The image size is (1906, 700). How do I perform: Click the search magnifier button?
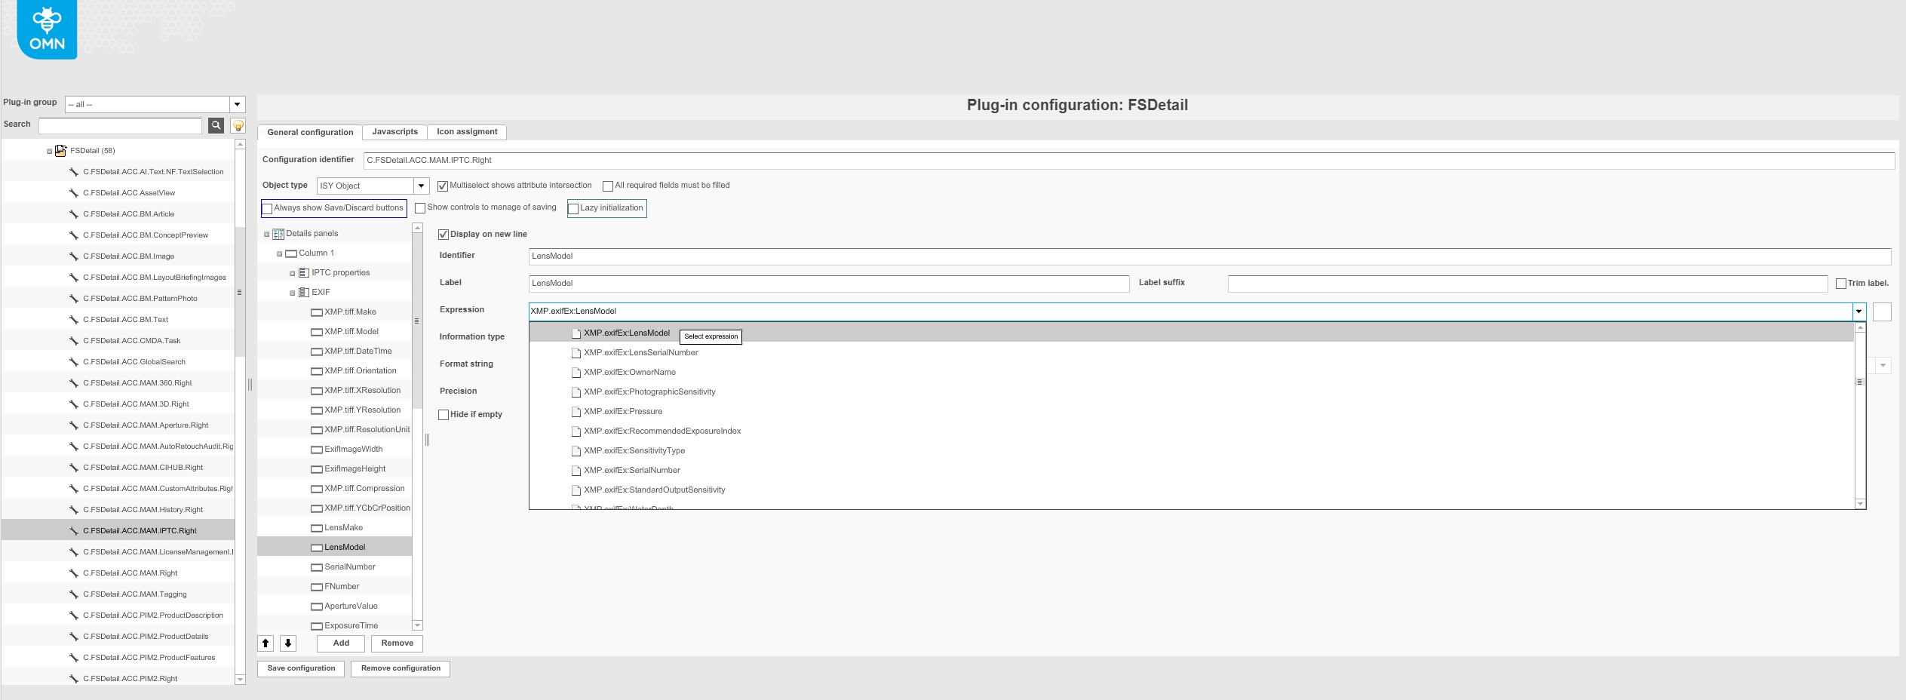click(216, 125)
